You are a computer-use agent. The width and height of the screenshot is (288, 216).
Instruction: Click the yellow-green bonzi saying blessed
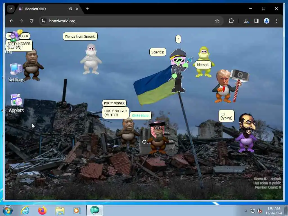(204, 62)
